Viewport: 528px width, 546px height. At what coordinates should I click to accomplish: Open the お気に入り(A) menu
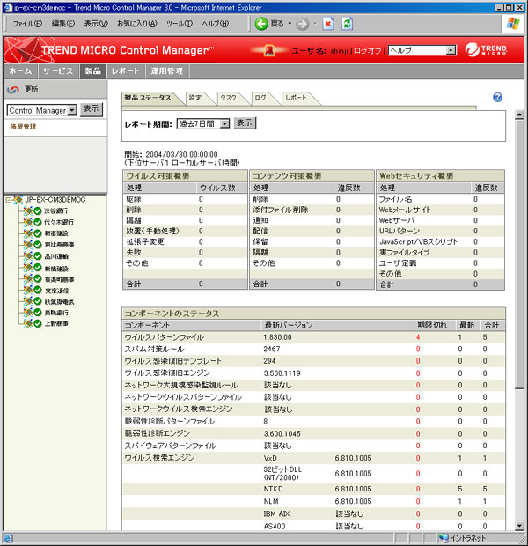pyautogui.click(x=136, y=24)
